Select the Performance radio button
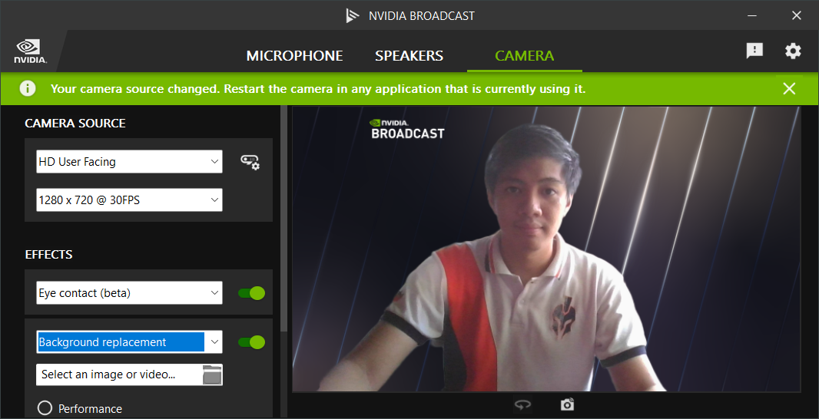 45,408
